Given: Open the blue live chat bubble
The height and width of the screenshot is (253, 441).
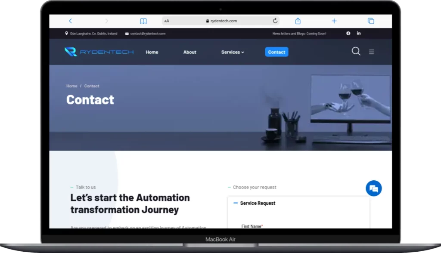Looking at the screenshot, I should coord(373,188).
